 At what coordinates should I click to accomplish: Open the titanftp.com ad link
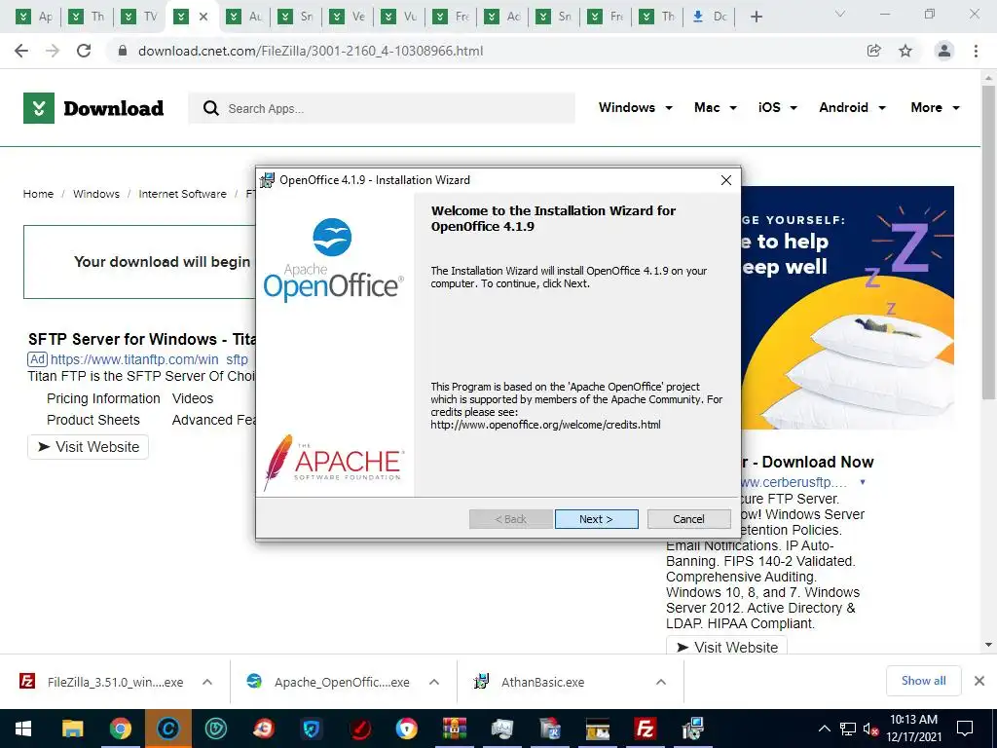pyautogui.click(x=149, y=359)
